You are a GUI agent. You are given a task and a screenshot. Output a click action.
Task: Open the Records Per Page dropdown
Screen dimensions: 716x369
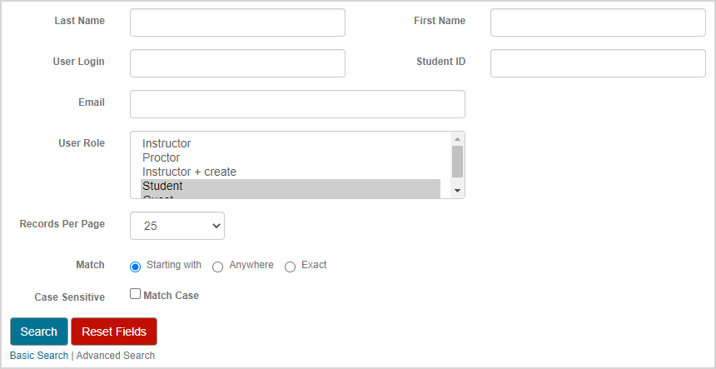(x=177, y=226)
